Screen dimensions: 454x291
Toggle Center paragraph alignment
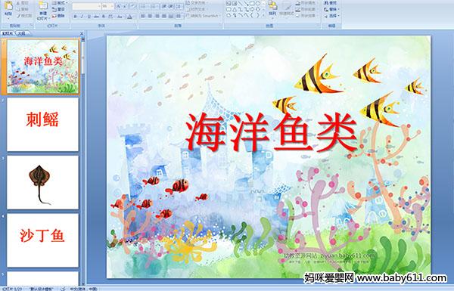coord(150,16)
